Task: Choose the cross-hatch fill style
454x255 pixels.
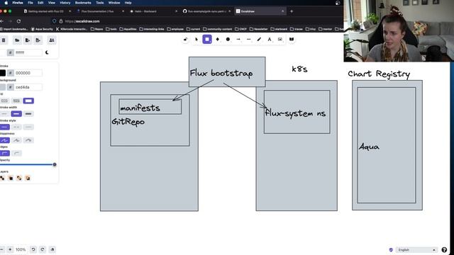Action: coord(16,101)
